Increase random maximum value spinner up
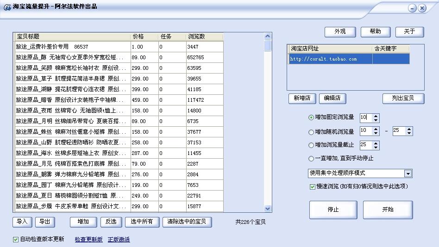Screen dimensions: 439x247 click(x=409, y=129)
